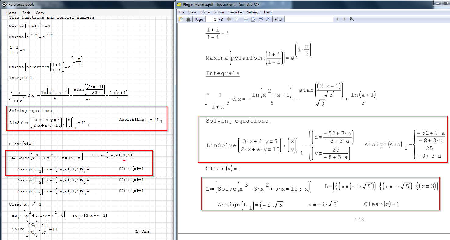Click the Print icon in SumatraPDF toolbar
The image size is (450, 240).
[x=188, y=19]
